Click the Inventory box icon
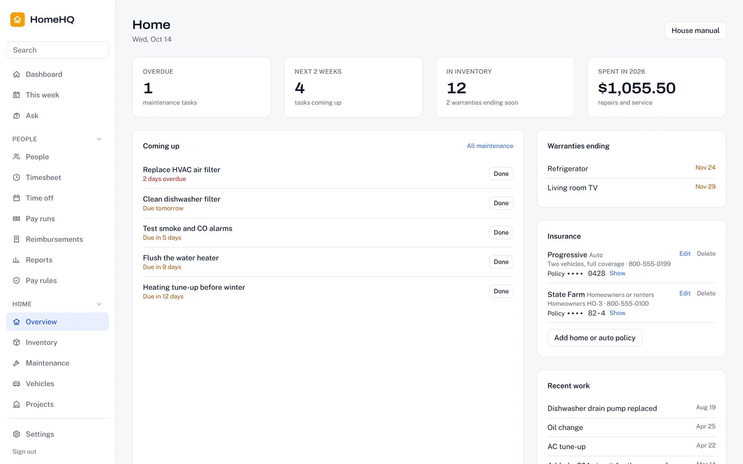Image resolution: width=743 pixels, height=464 pixels. [x=17, y=342]
